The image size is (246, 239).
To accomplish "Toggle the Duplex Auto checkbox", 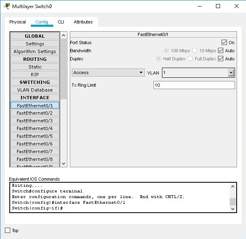I will (x=220, y=59).
